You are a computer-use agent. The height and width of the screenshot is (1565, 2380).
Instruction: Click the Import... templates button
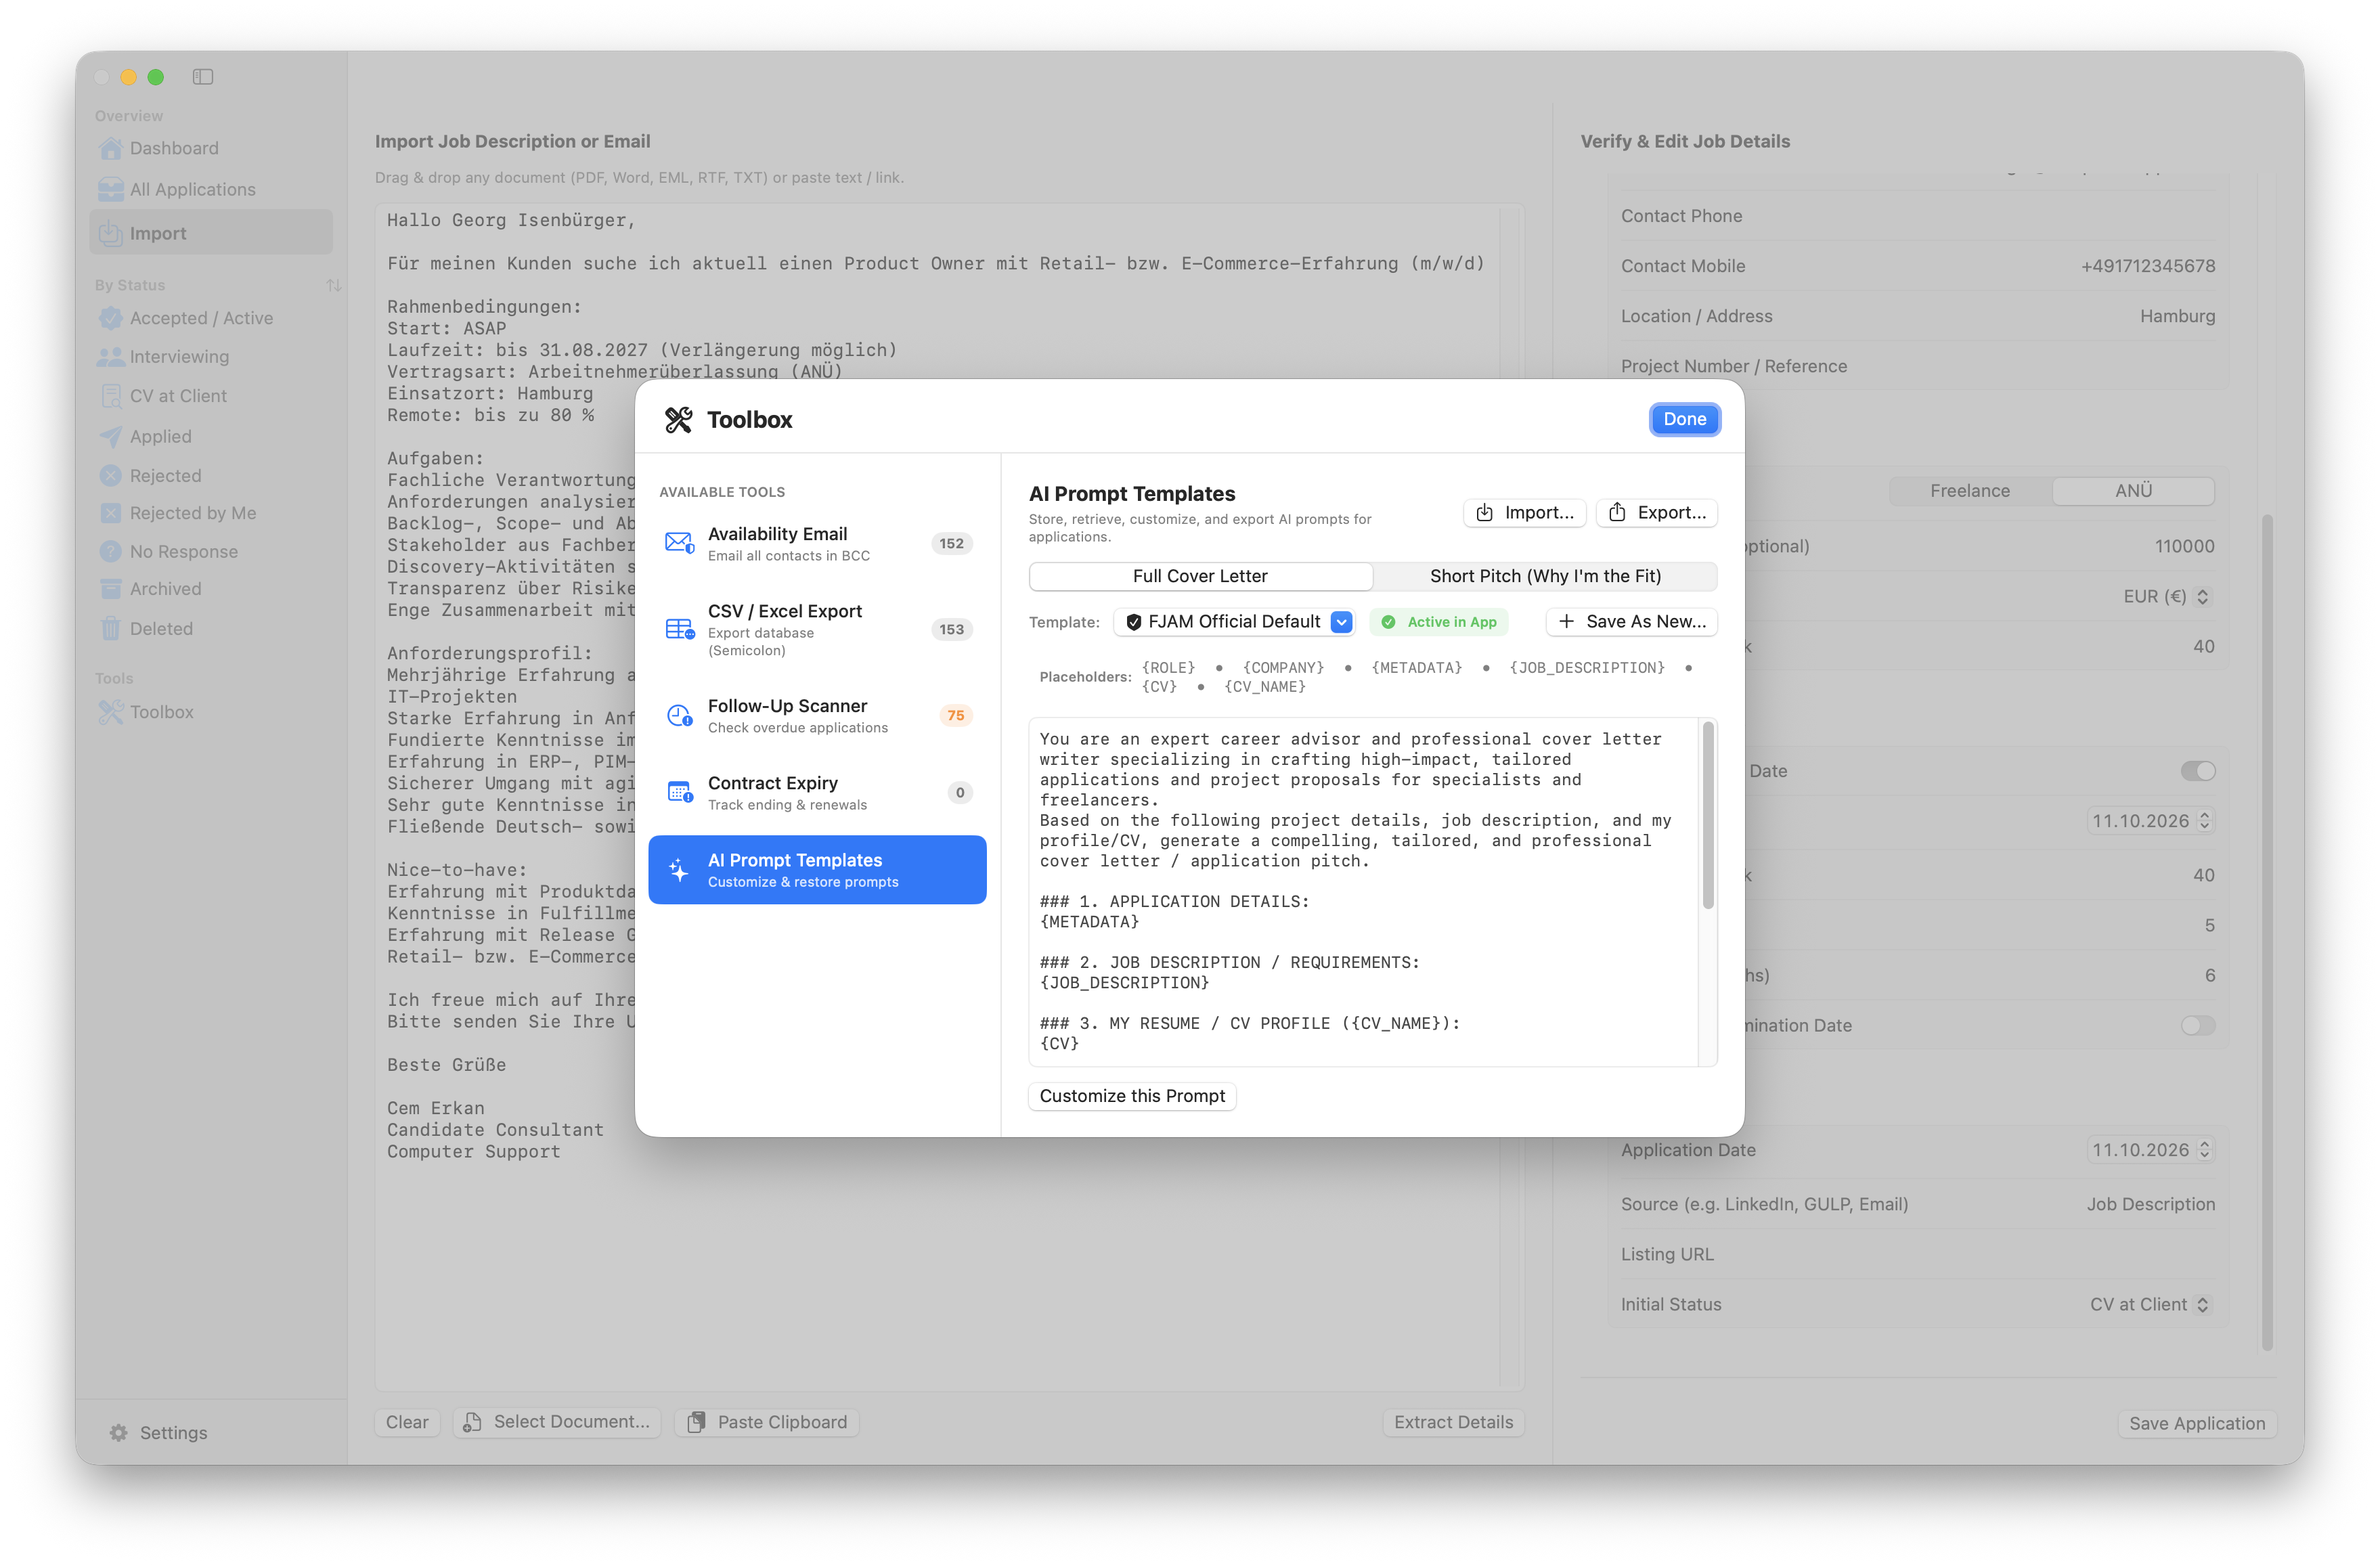coord(1525,512)
